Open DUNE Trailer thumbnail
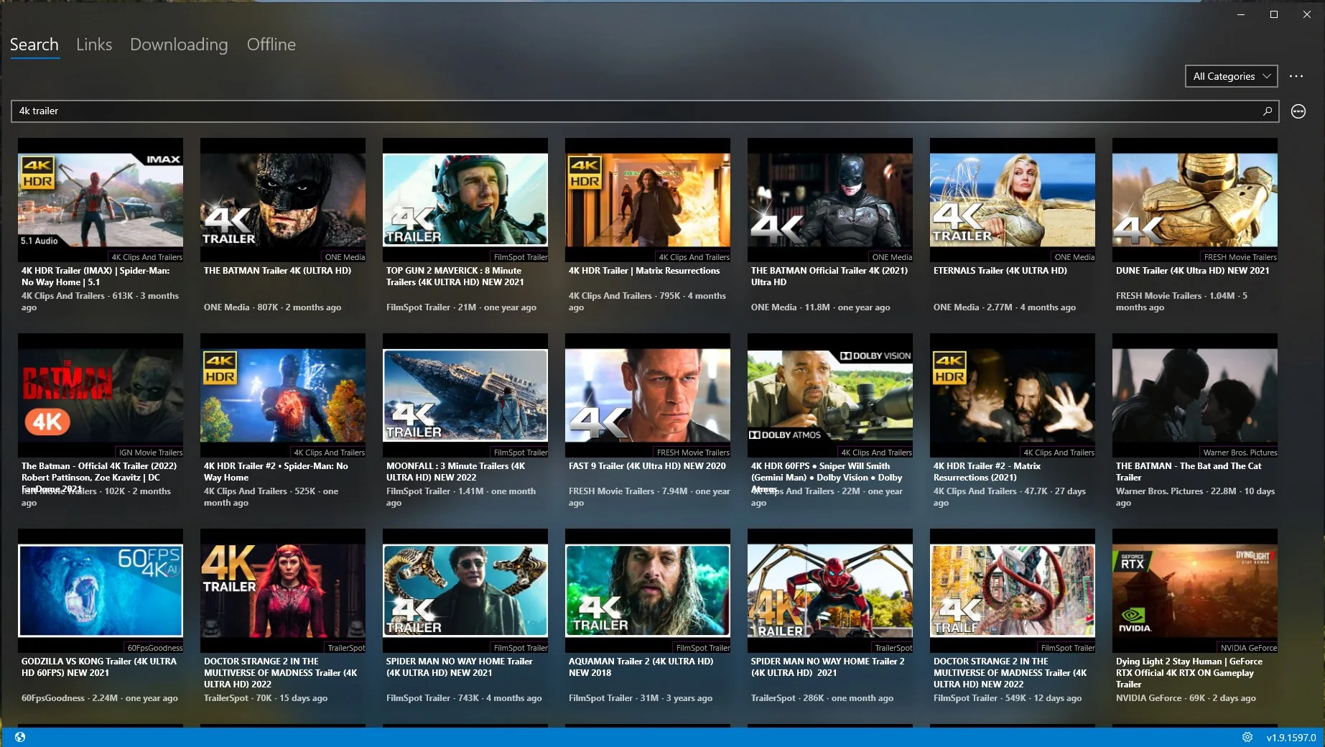Screen dimensions: 1325x747 point(1195,200)
